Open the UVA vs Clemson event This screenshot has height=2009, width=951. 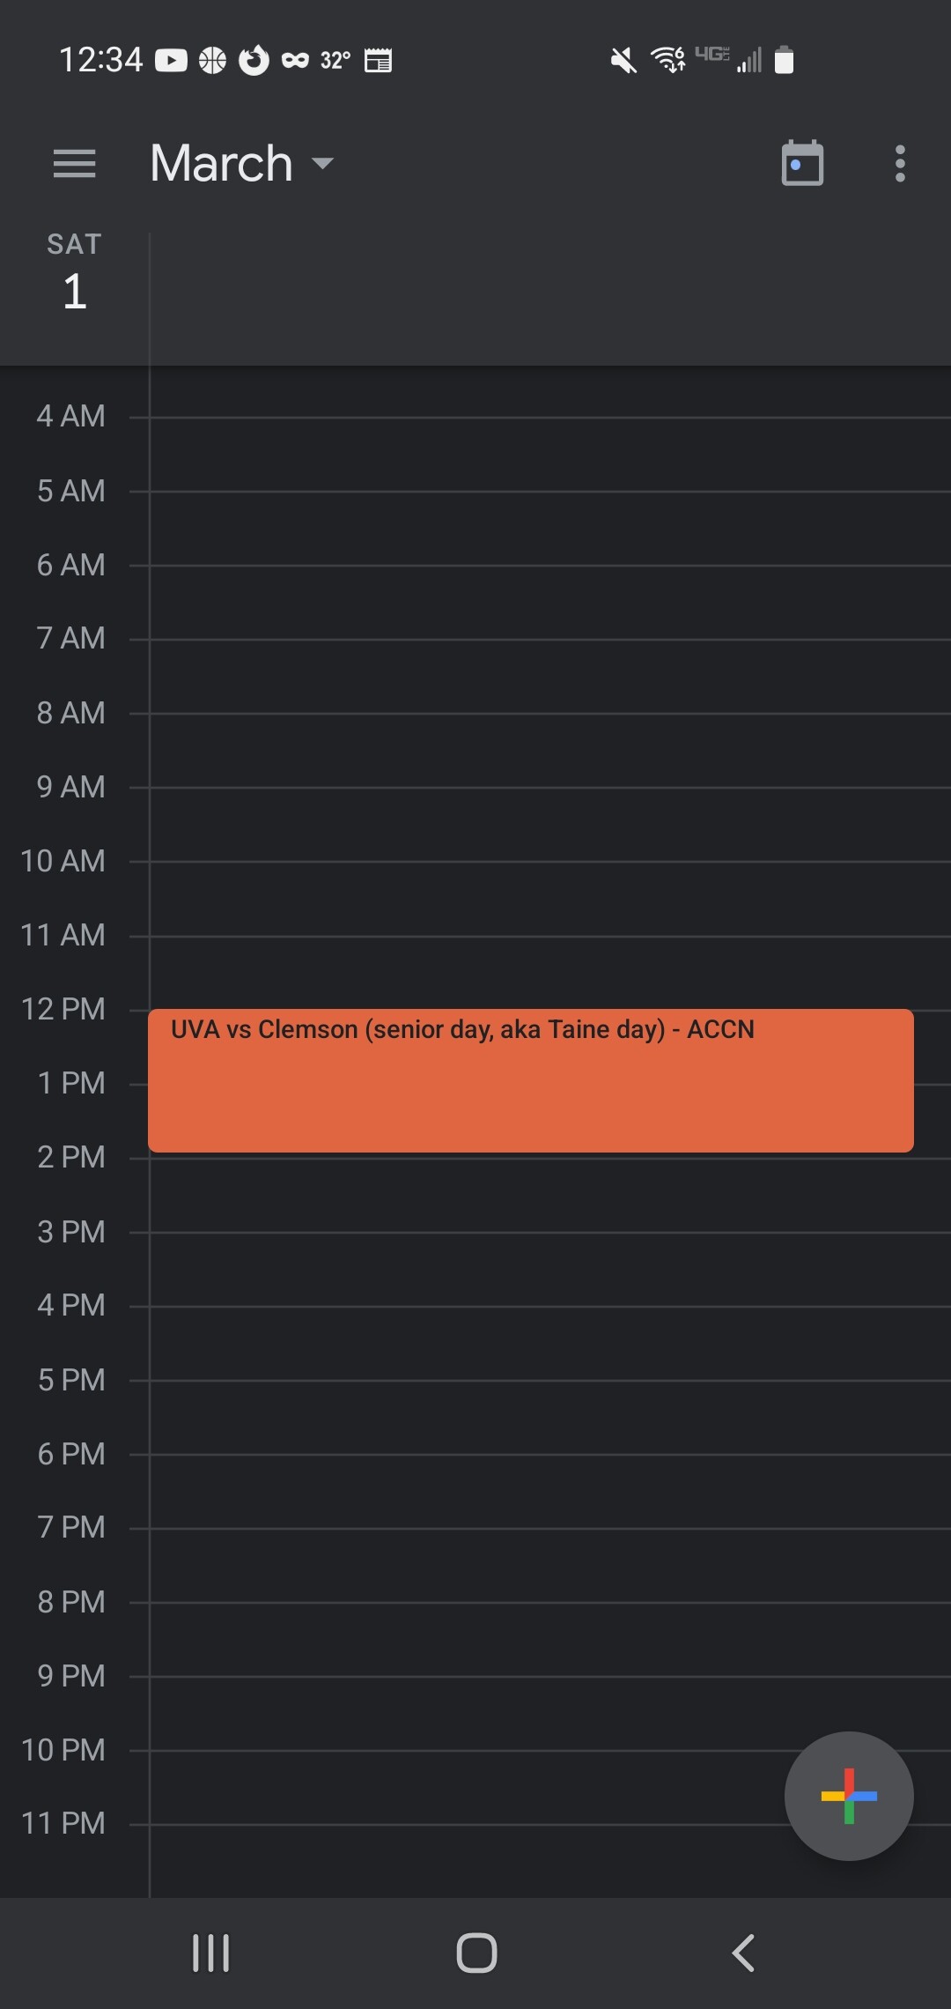point(530,1080)
